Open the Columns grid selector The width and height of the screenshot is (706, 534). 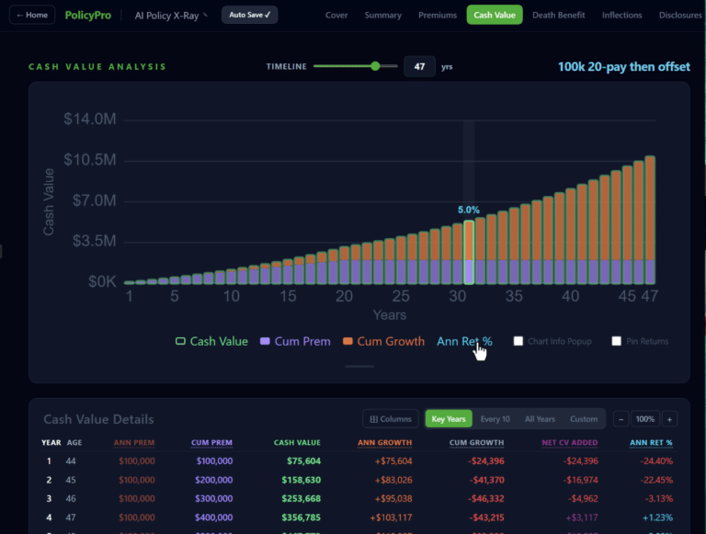click(x=390, y=419)
